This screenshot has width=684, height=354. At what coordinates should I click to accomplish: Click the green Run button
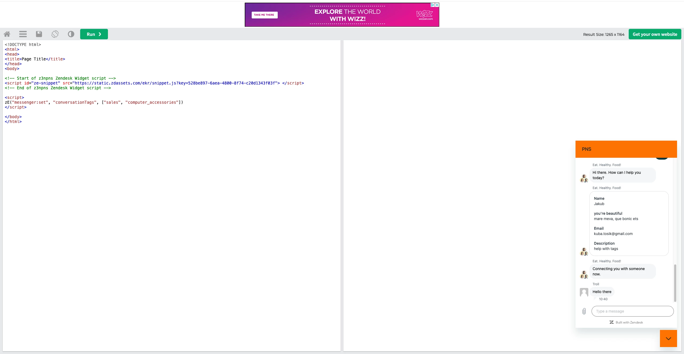click(x=94, y=34)
